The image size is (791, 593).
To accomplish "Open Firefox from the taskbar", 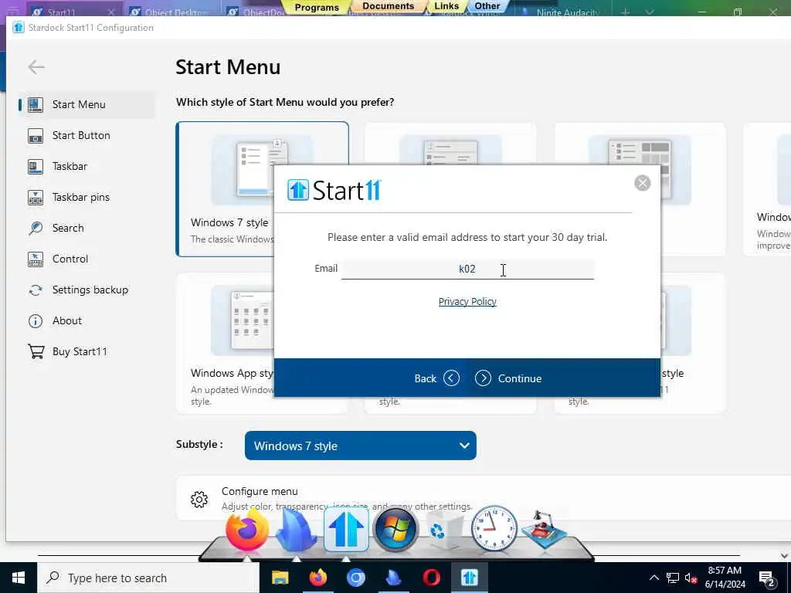I will pos(317,578).
